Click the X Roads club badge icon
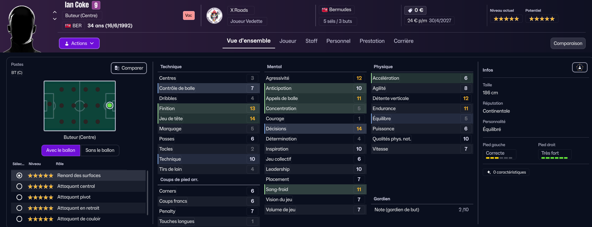Viewport: 592px width, 227px height. [x=214, y=15]
